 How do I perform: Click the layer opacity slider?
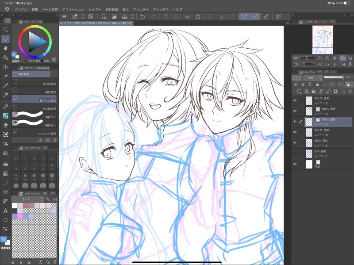334,77
